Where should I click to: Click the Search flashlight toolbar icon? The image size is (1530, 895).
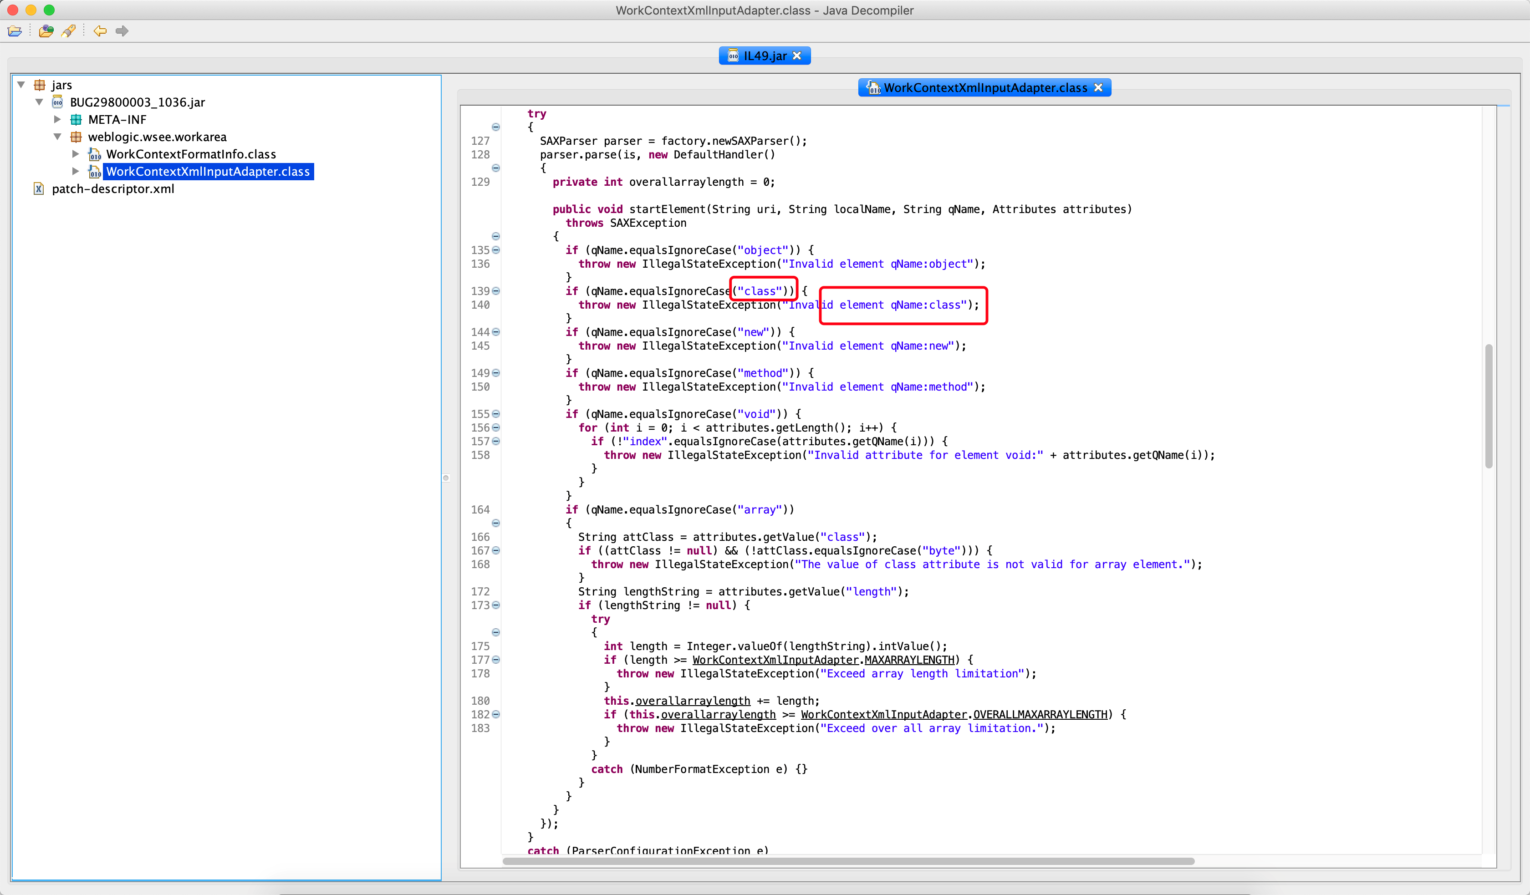pyautogui.click(x=69, y=31)
